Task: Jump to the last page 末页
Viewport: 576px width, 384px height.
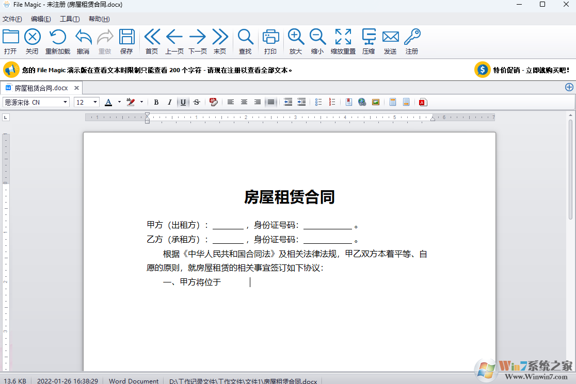Action: 220,41
